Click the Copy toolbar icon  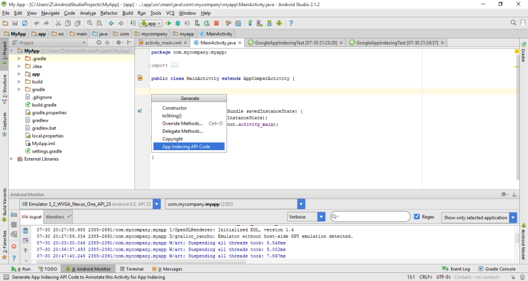click(x=68, y=23)
